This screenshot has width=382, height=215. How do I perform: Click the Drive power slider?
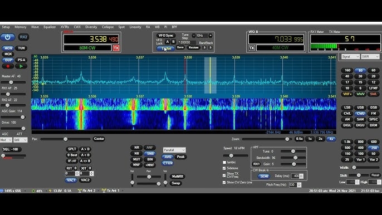coord(13,129)
